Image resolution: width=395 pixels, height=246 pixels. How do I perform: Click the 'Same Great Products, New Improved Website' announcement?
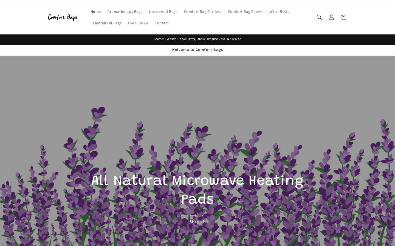click(x=198, y=39)
